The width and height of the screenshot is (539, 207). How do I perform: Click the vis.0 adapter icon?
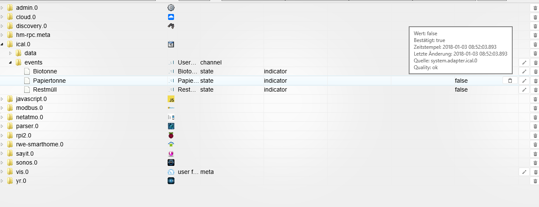(x=171, y=172)
